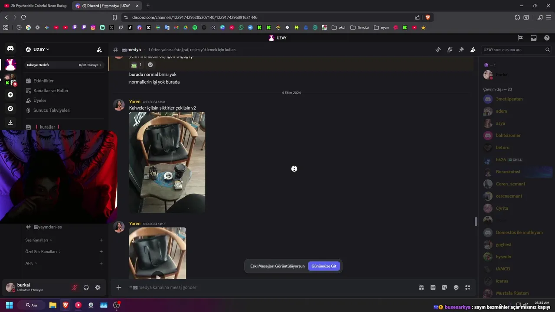
Task: Create channel plus next to AFK
Action: [x=101, y=263]
